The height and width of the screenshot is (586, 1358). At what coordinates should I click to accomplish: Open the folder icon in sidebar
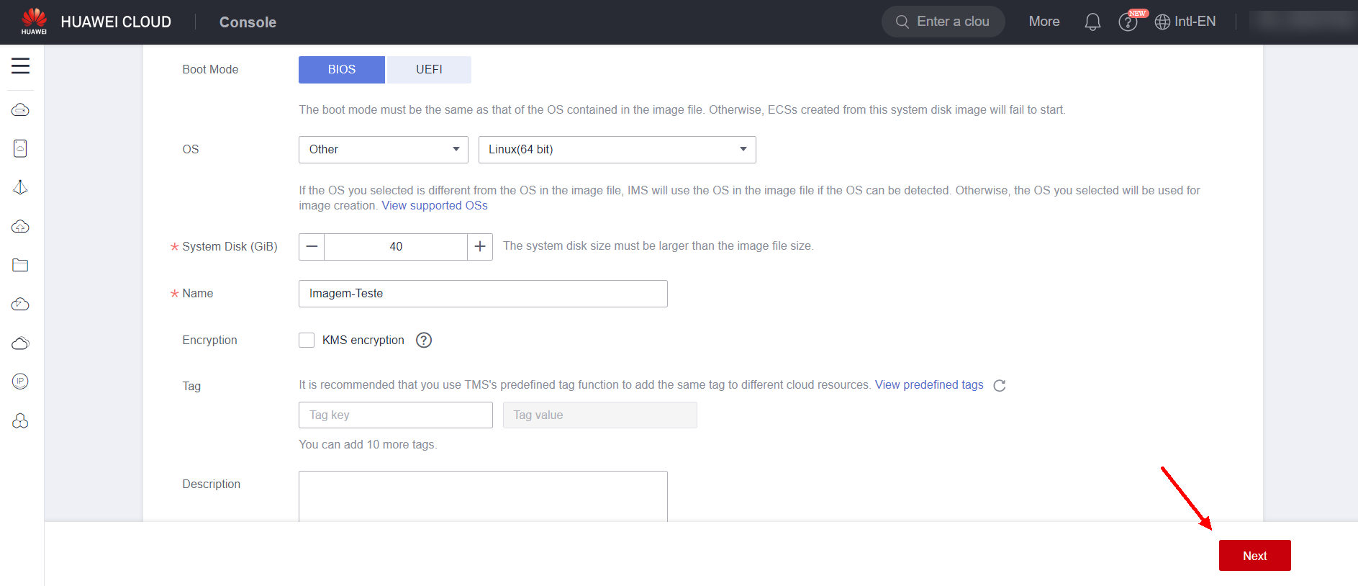tap(20, 265)
